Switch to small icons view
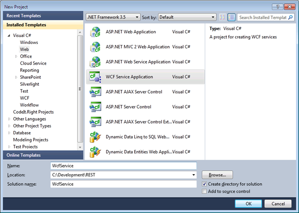 coord(222,17)
